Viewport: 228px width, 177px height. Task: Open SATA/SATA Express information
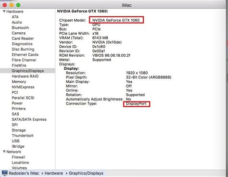[x=29, y=119]
